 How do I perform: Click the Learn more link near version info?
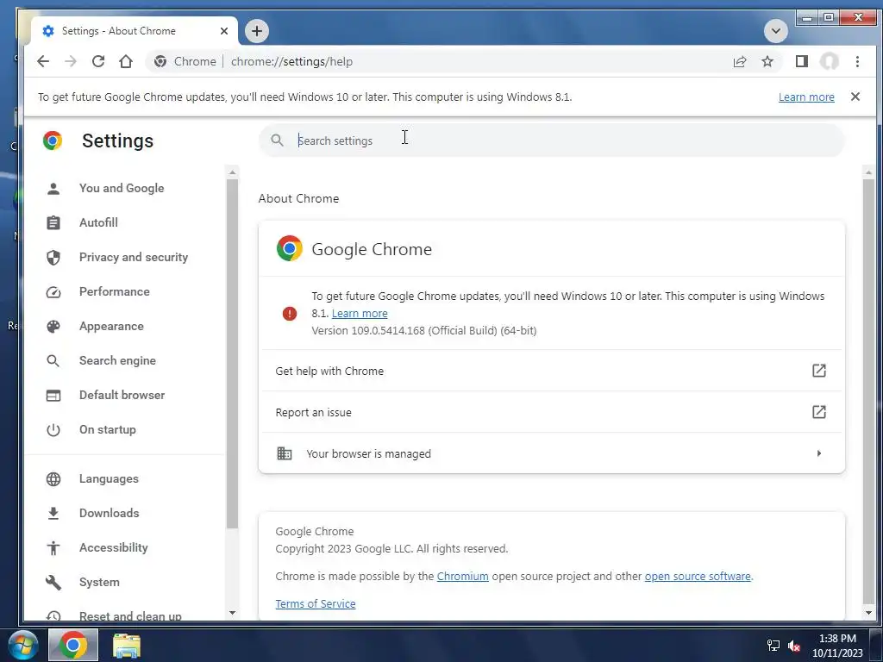coord(360,314)
